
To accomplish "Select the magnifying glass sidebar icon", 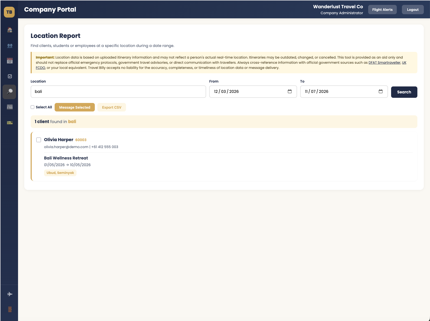I will point(10,92).
